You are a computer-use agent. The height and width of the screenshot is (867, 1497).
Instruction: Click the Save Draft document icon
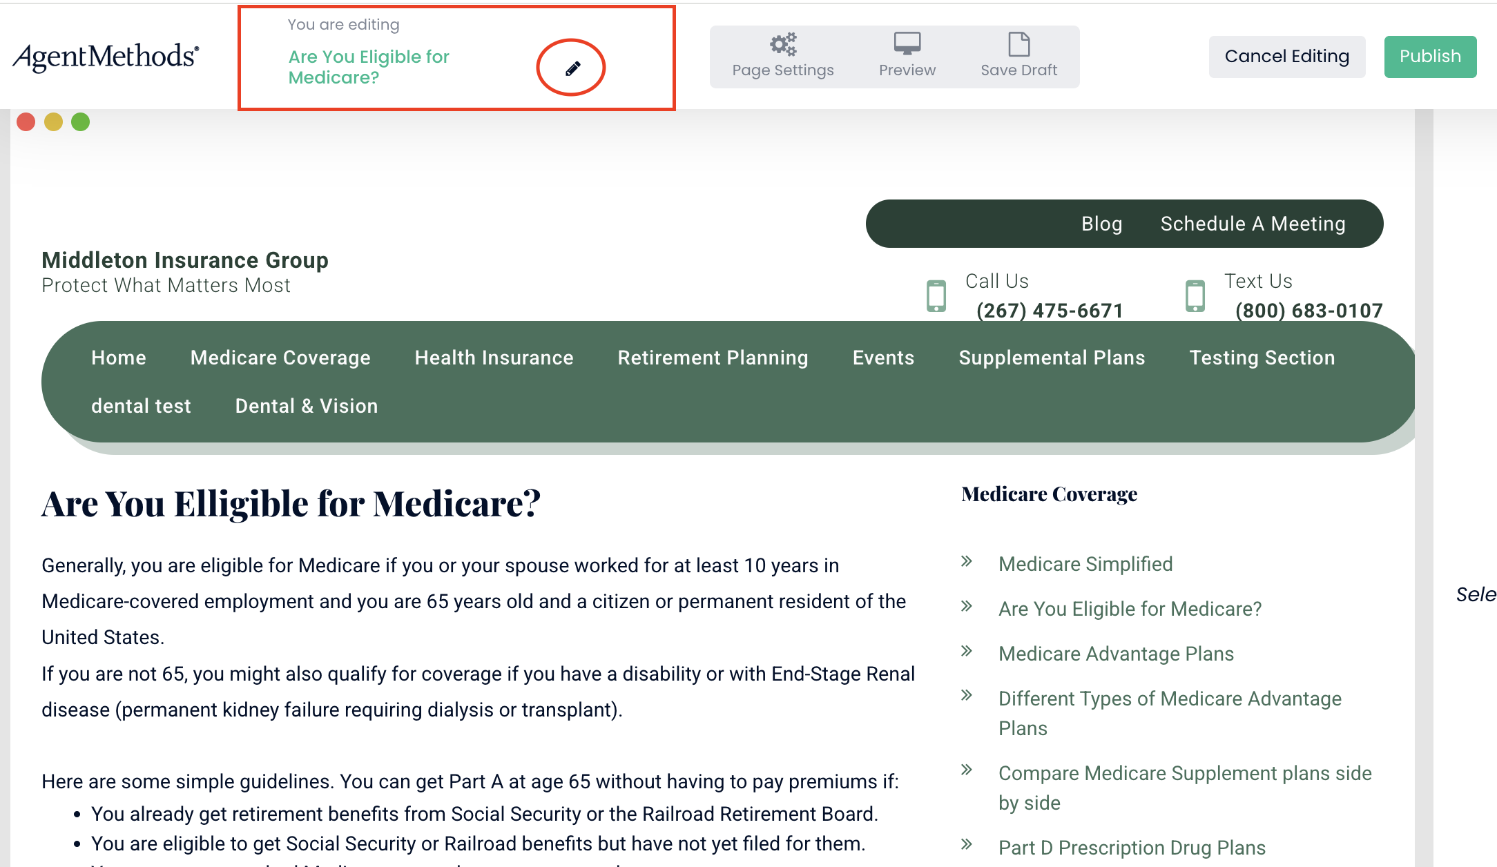coord(1018,44)
